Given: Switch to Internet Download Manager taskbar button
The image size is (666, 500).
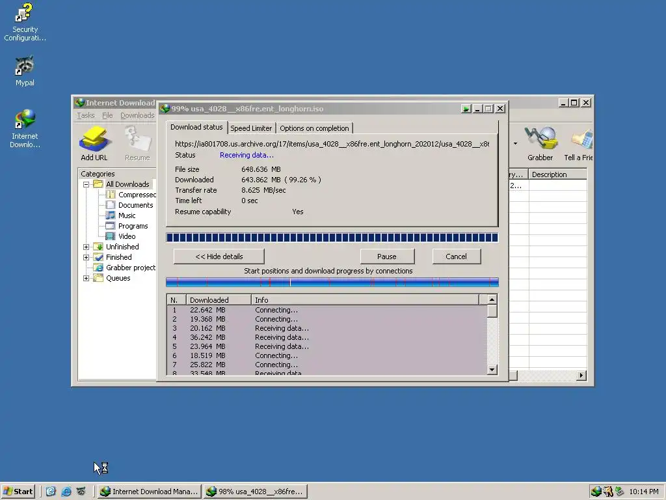Looking at the screenshot, I should click(149, 492).
